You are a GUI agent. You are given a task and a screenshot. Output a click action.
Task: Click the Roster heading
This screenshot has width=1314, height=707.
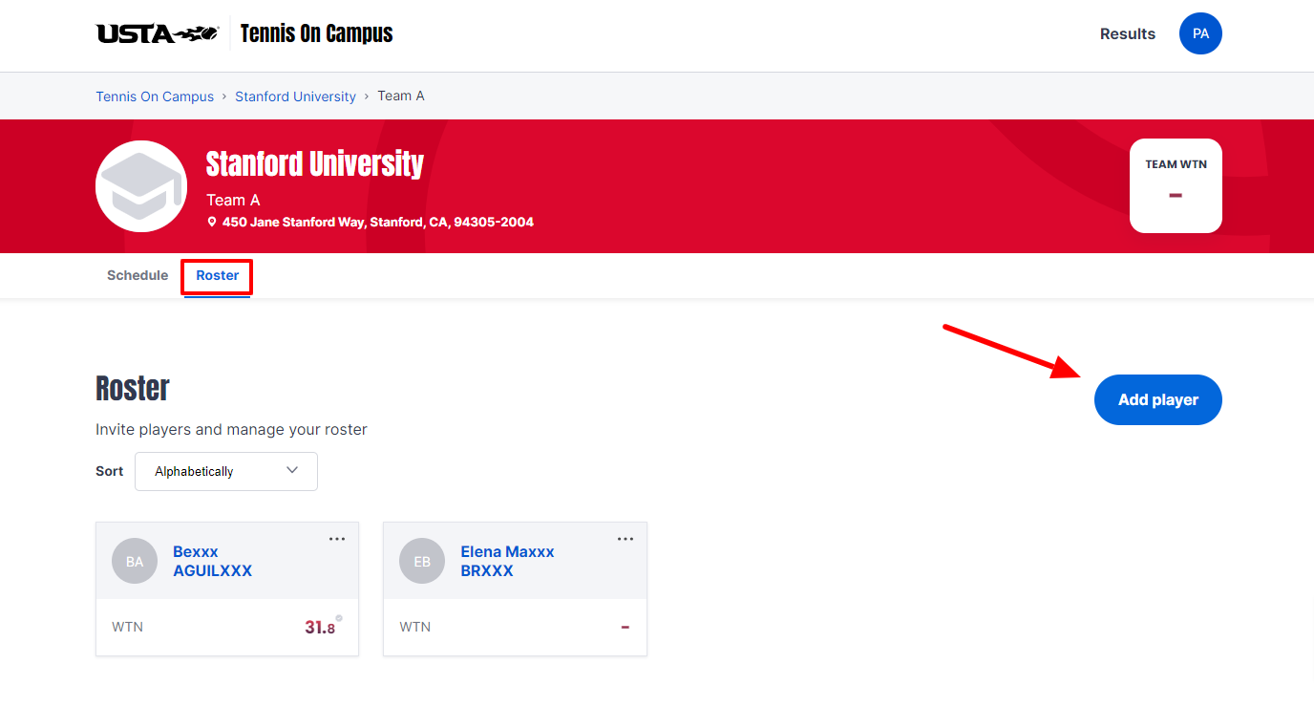tap(133, 389)
